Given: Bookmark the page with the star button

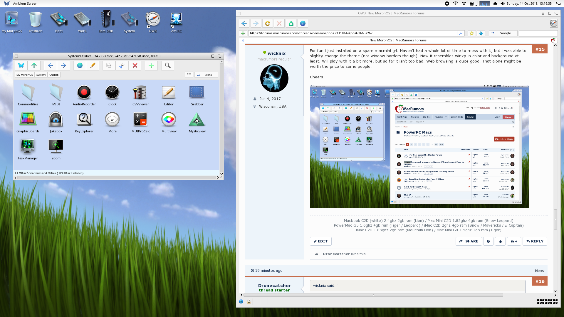Looking at the screenshot, I should tap(472, 33).
